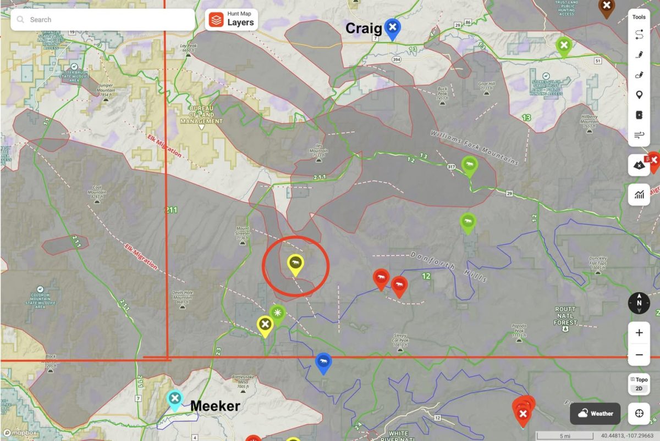Select the line drawing pencil tool

pyautogui.click(x=639, y=55)
